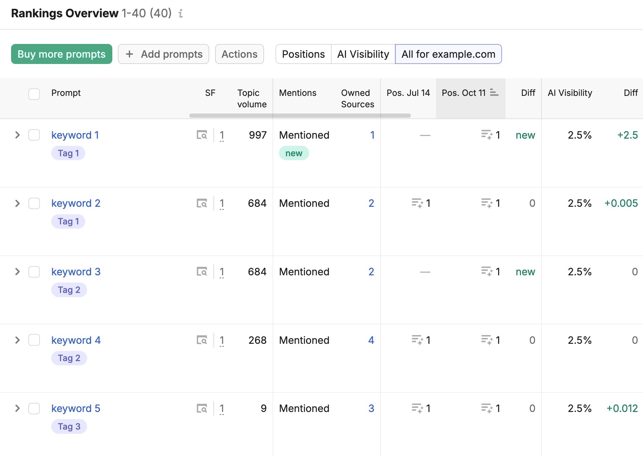This screenshot has width=643, height=456.
Task: Check the box for keyword 5
Action: pos(34,408)
